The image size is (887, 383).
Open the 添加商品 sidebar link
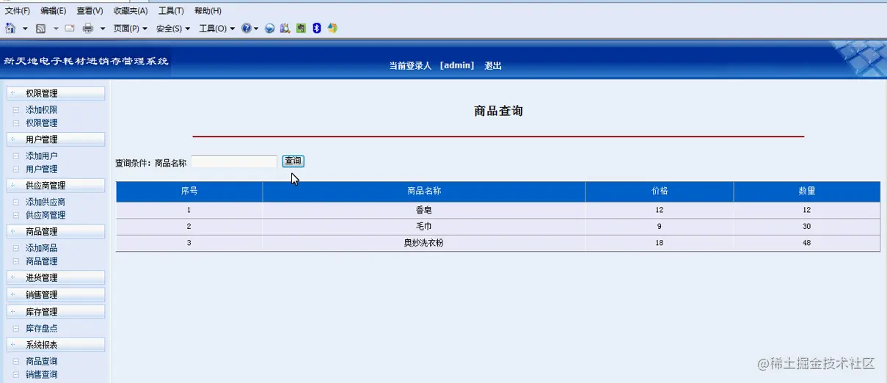(x=42, y=249)
